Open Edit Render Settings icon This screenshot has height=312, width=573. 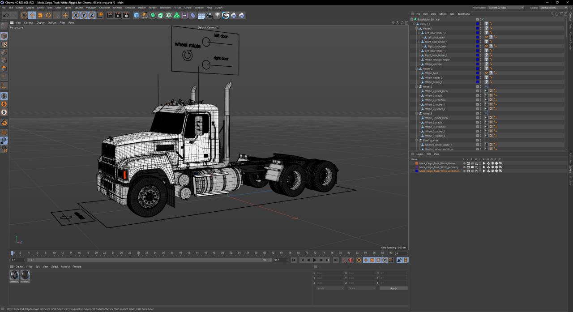click(126, 15)
